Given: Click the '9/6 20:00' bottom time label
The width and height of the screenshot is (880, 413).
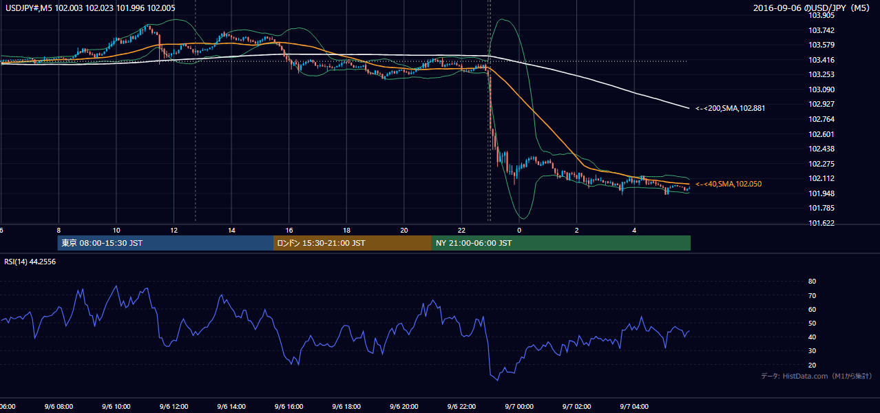Looking at the screenshot, I should [404, 407].
